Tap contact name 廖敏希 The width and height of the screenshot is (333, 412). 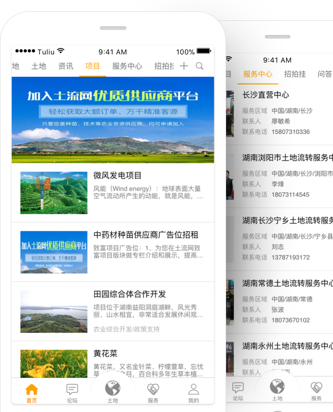click(x=281, y=121)
